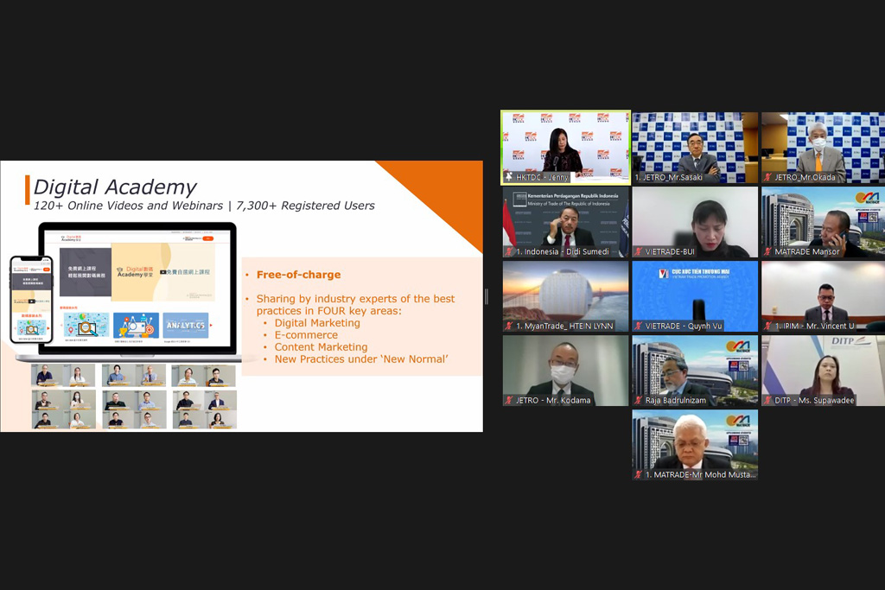Click the muted mic icon for Raja Badrulnizam
885x590 pixels.
coord(639,401)
